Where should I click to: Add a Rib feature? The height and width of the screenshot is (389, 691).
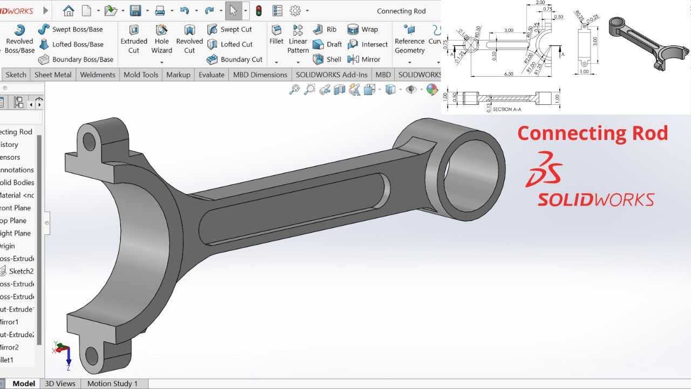pyautogui.click(x=324, y=29)
